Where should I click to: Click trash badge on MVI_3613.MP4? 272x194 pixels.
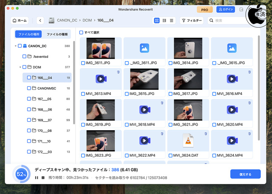(118, 72)
